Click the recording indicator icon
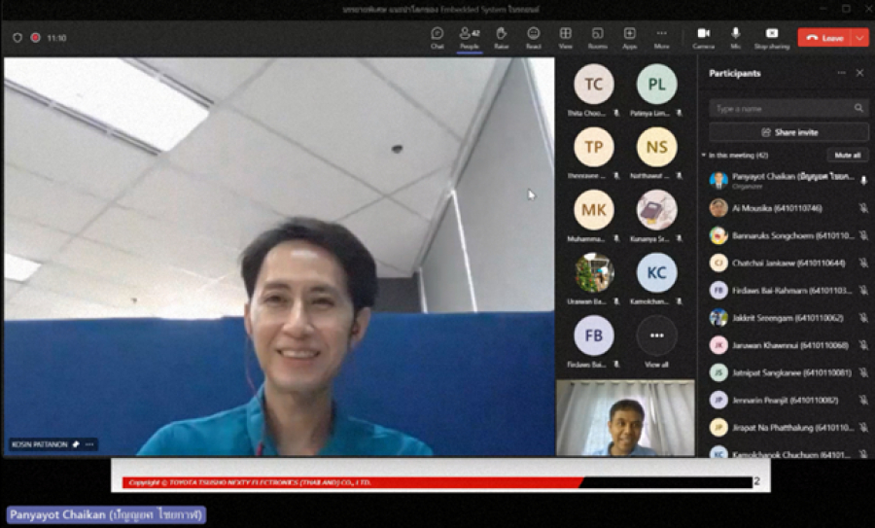 point(36,38)
